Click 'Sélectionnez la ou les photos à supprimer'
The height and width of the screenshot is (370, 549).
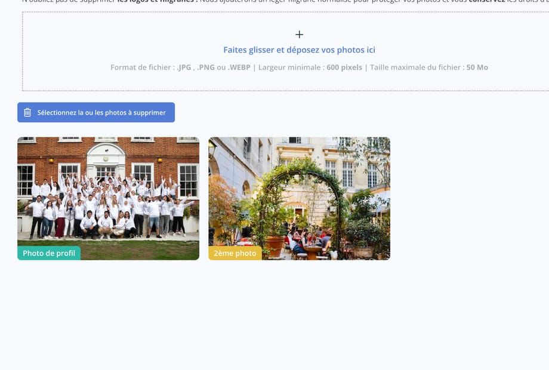96,112
